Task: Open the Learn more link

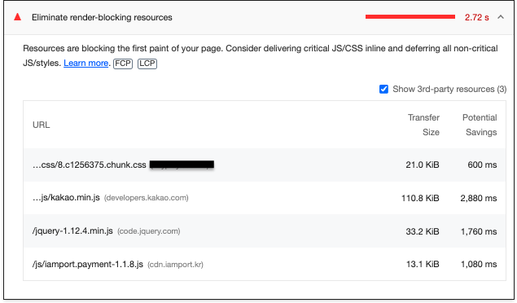Action: [x=85, y=63]
